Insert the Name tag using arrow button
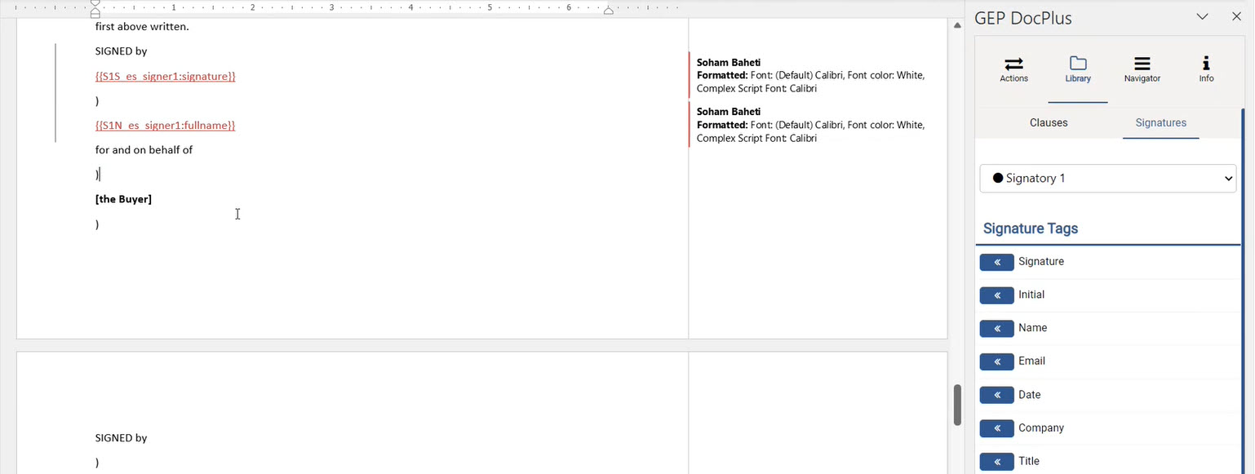The height and width of the screenshot is (474, 1255). point(996,329)
